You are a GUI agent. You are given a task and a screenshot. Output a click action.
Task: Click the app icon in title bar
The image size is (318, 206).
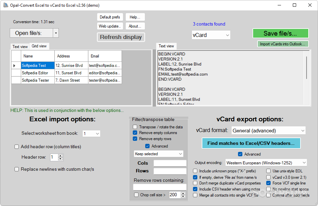[5, 5]
